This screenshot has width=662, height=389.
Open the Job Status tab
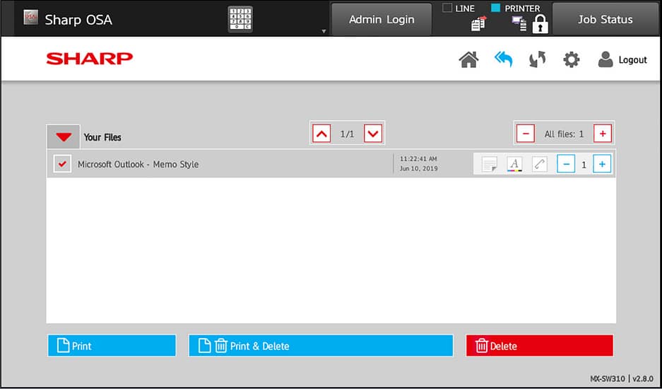605,19
